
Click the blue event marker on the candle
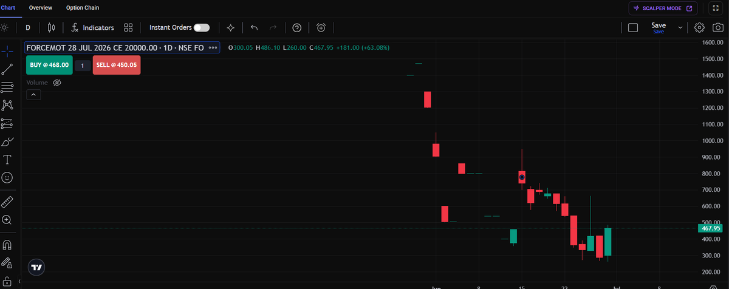click(522, 177)
